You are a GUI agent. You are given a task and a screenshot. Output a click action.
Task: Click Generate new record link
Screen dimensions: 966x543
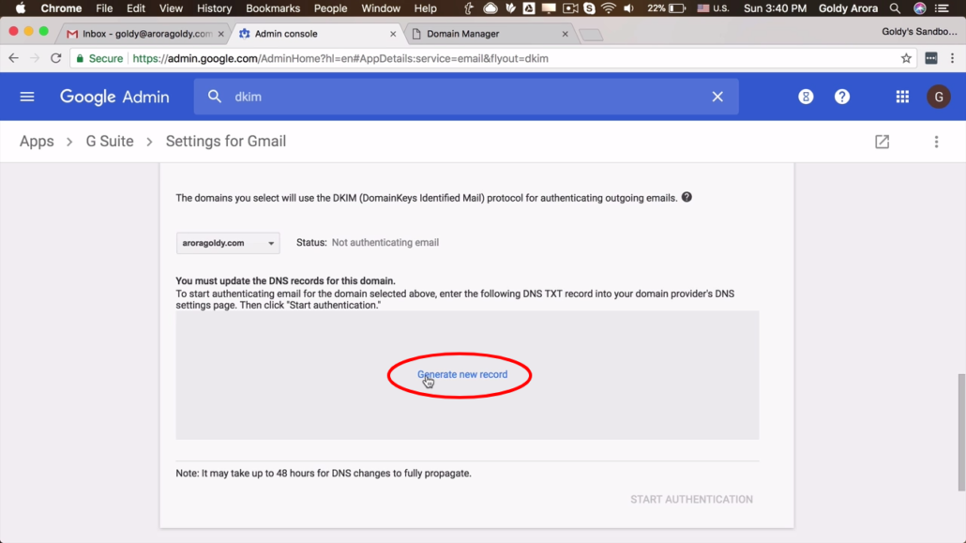pyautogui.click(x=462, y=375)
